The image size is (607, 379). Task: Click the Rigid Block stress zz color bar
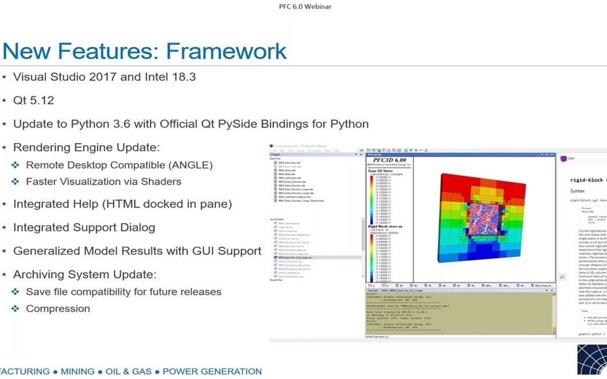[372, 259]
